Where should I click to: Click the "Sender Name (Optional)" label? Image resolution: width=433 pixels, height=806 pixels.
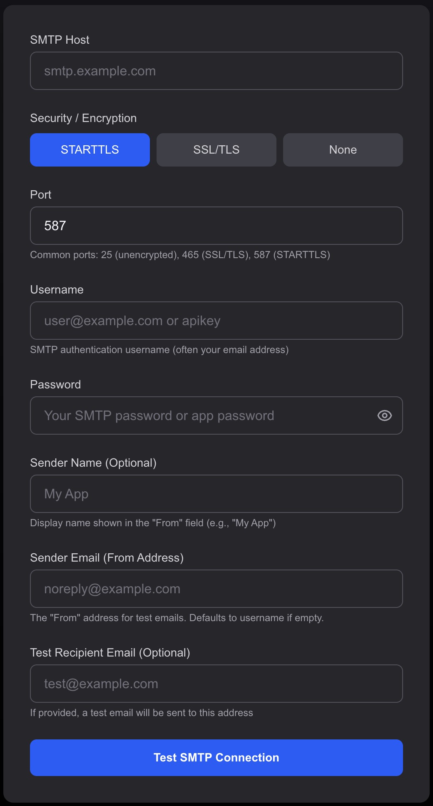[93, 463]
